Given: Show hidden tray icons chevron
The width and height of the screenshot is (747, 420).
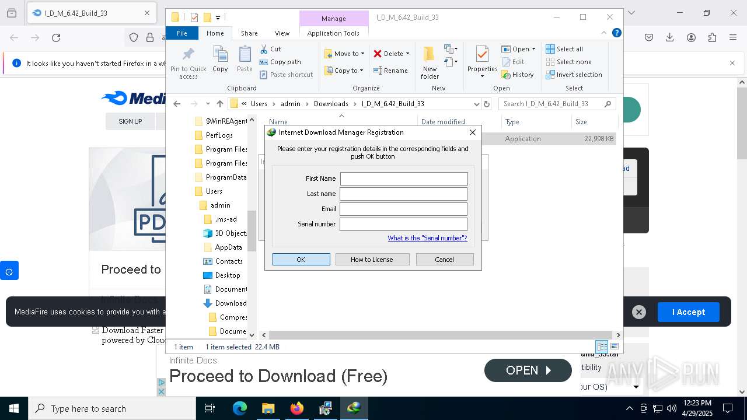Looking at the screenshot, I should click(x=629, y=408).
